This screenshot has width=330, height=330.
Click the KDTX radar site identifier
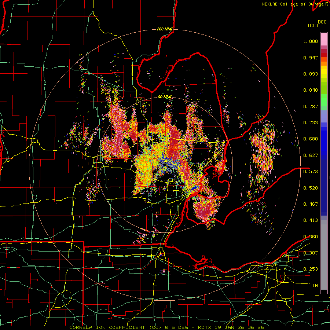[205, 327]
